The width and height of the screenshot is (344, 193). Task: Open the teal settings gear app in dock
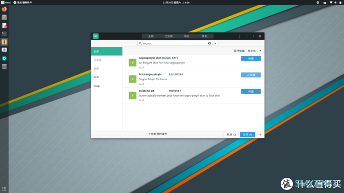click(x=4, y=58)
